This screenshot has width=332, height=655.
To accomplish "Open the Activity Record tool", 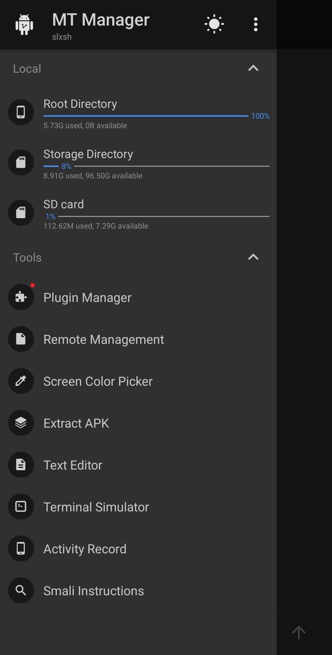I will pos(84,549).
